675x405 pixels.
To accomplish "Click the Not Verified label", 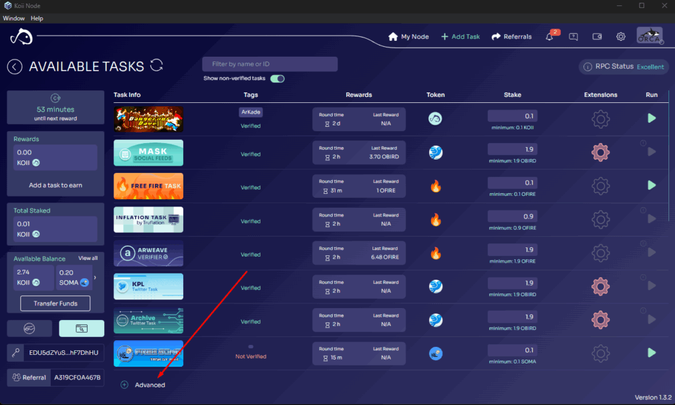I will (250, 356).
